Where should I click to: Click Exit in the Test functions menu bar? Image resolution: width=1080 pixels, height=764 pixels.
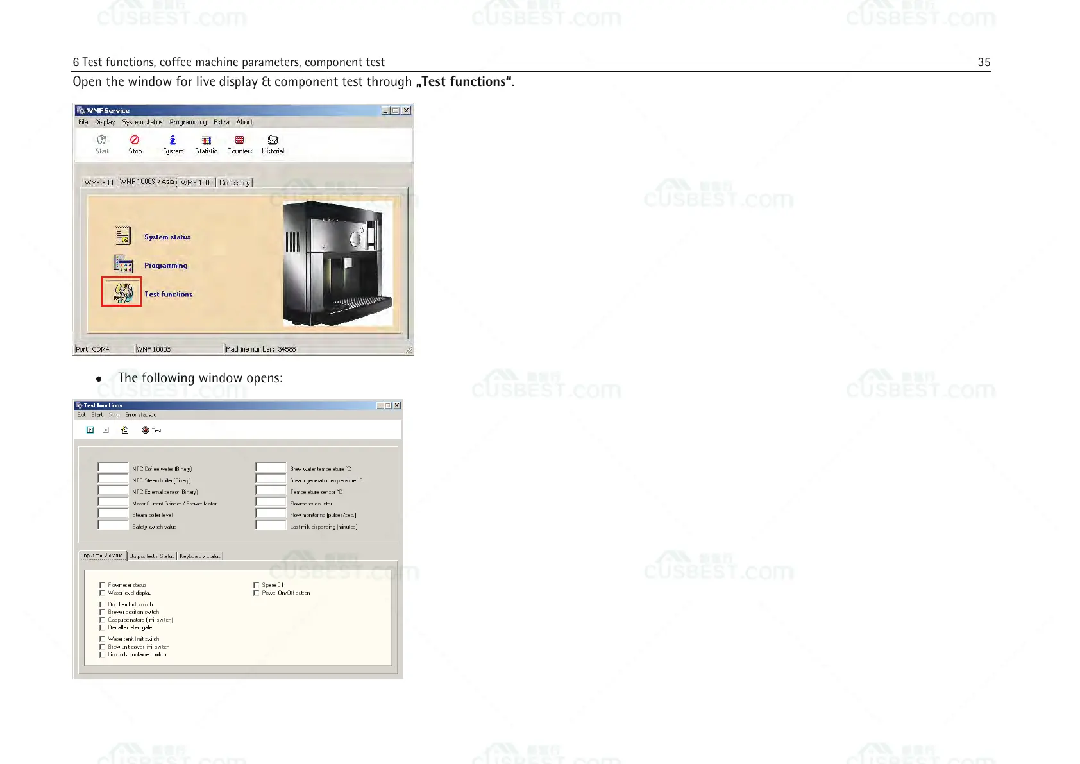(81, 415)
